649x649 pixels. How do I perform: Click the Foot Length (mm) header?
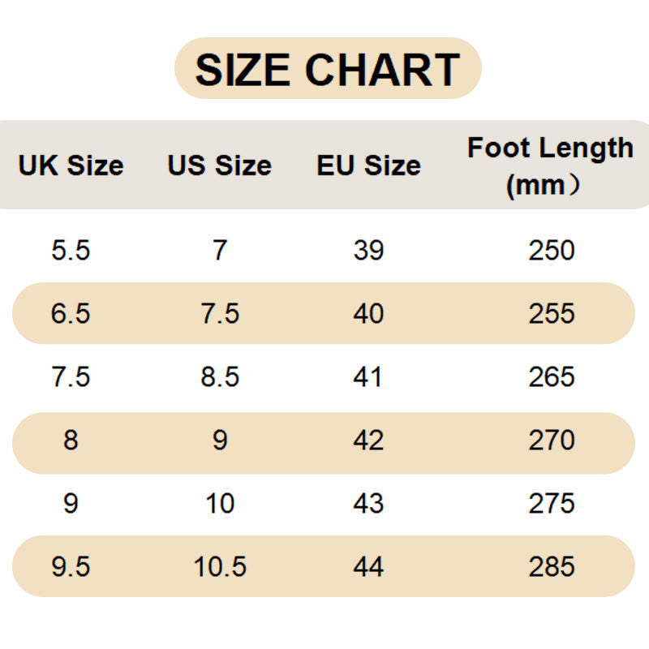point(551,166)
